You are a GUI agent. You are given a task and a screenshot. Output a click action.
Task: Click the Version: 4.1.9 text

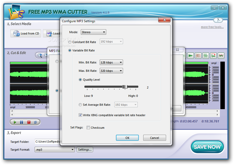click(x=100, y=13)
